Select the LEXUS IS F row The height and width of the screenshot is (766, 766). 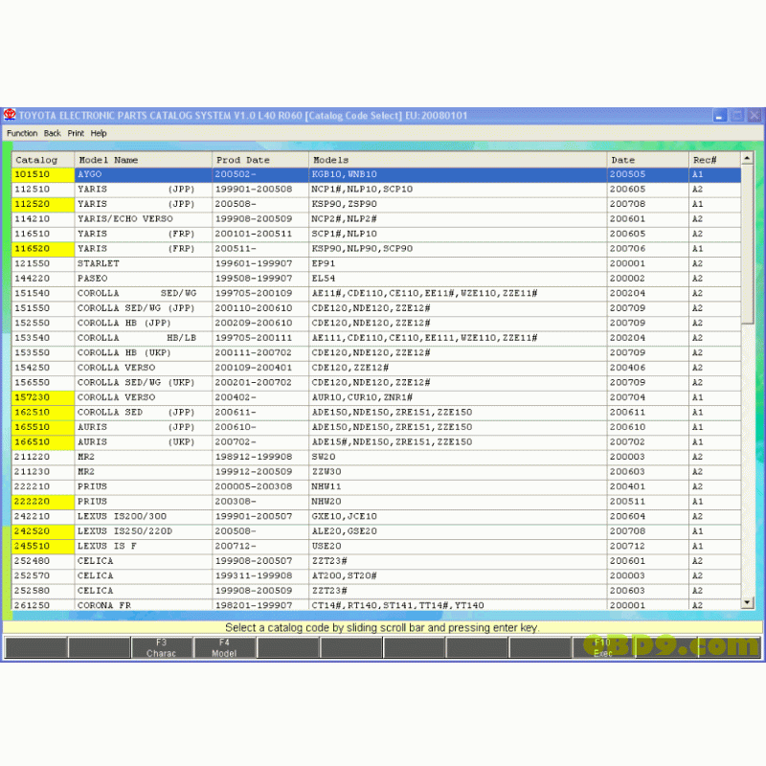(376, 546)
